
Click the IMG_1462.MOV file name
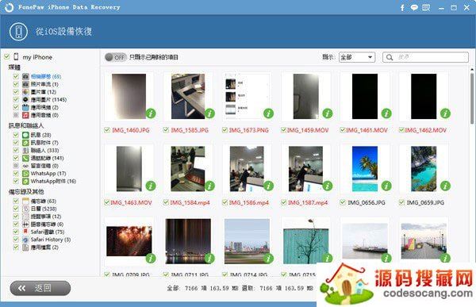pyautogui.click(x=425, y=130)
